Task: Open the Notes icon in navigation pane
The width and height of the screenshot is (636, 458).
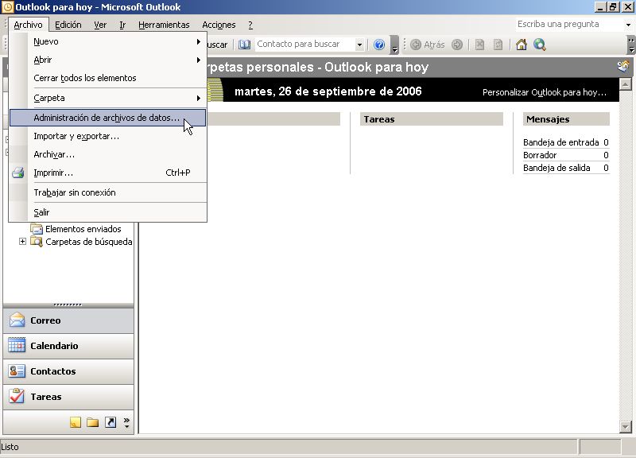Action: point(75,422)
